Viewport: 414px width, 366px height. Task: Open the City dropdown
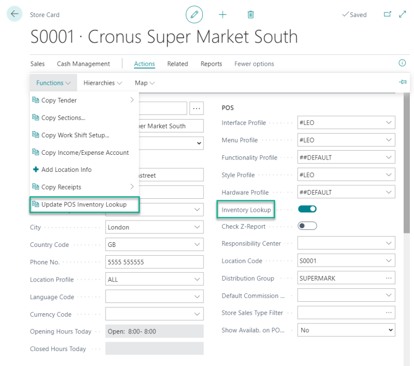[197, 227]
